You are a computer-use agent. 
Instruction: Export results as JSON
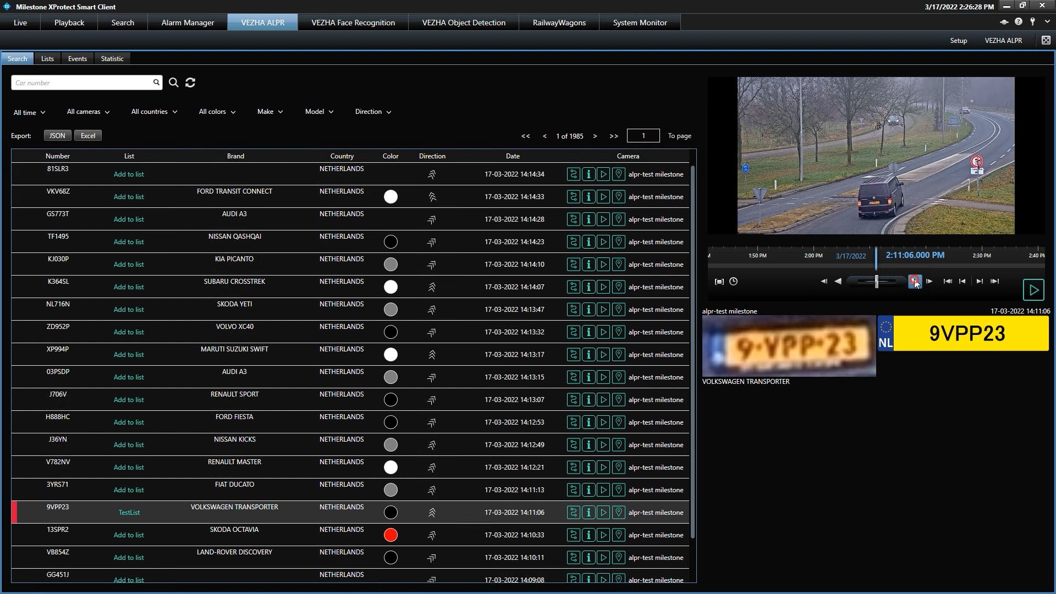pos(57,136)
